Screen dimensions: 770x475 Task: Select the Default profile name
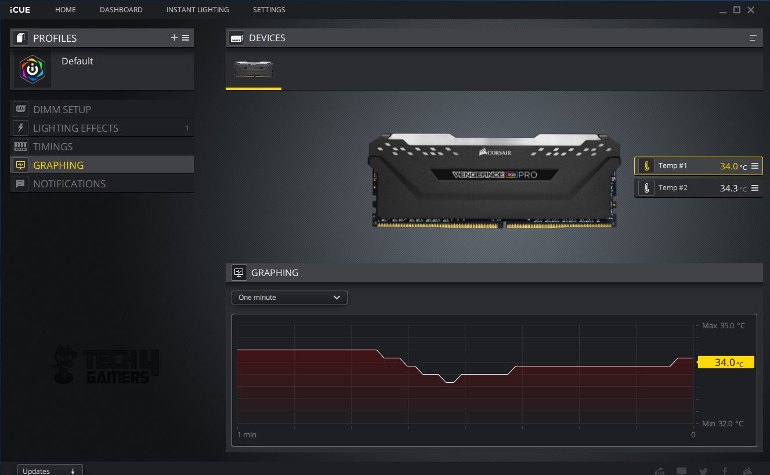coord(77,61)
